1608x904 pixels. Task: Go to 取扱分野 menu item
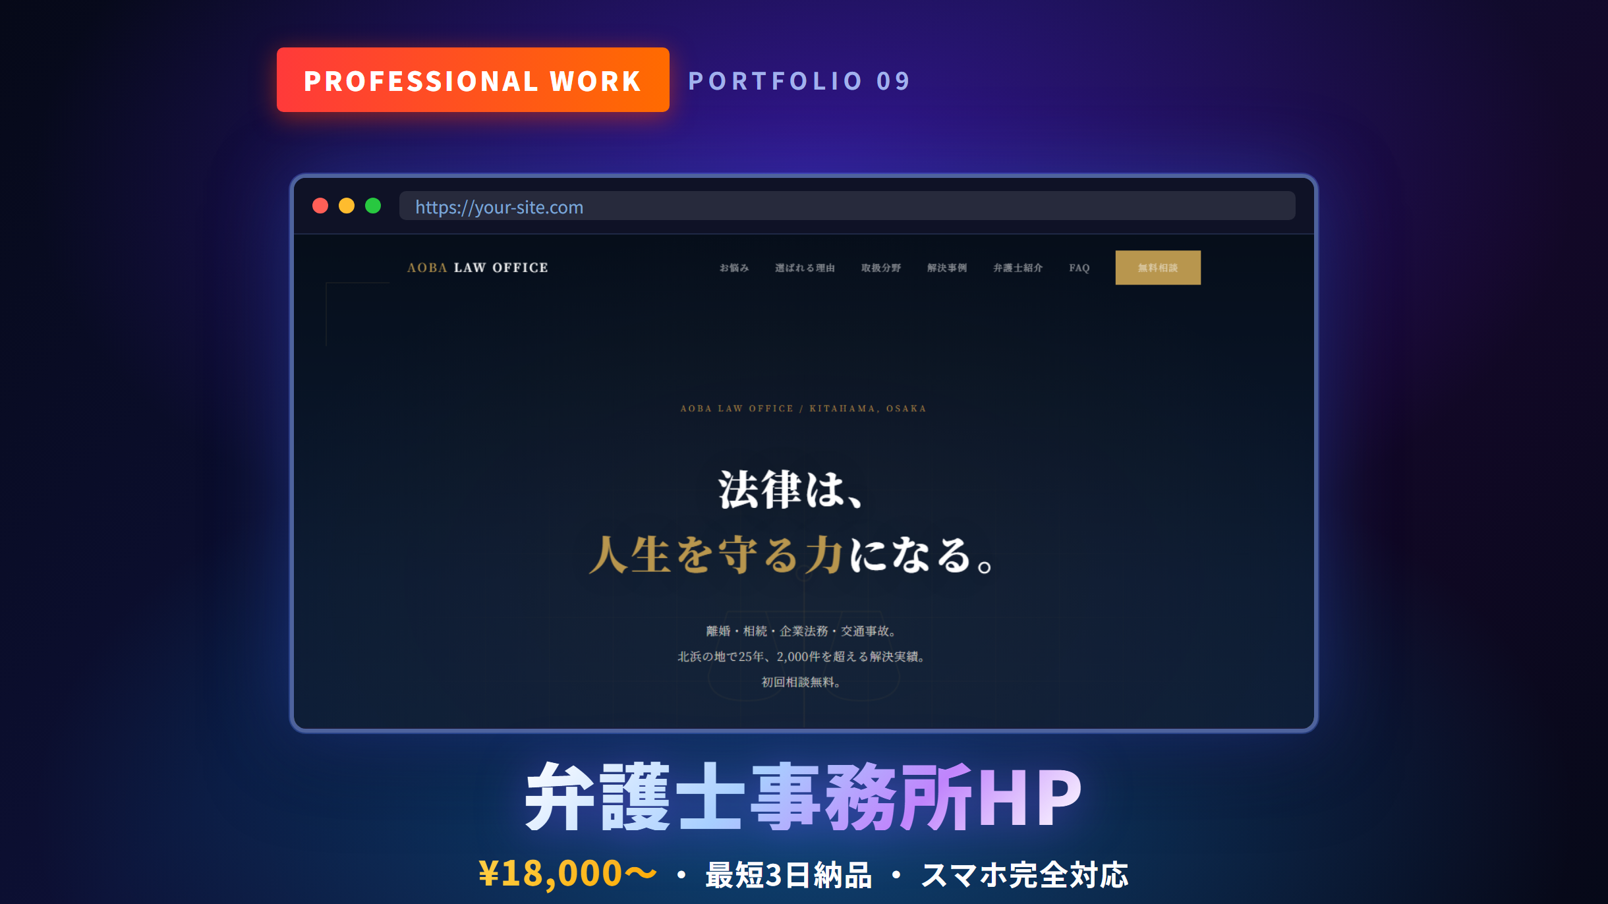pos(880,268)
